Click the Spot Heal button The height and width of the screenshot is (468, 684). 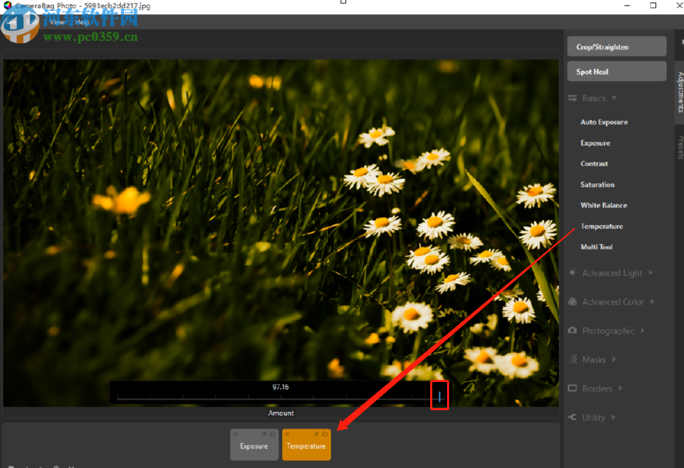click(616, 71)
